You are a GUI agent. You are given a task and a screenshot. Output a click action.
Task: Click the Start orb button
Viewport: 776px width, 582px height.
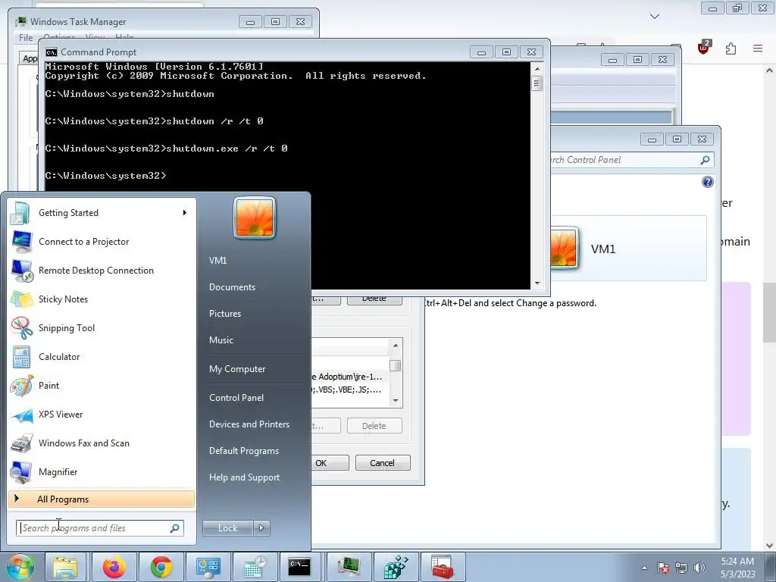pyautogui.click(x=20, y=567)
